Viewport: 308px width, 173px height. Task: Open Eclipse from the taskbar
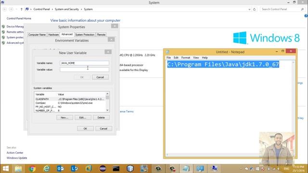pyautogui.click(x=103, y=169)
